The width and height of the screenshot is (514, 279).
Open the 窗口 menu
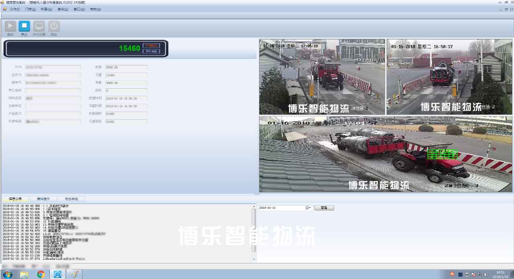pyautogui.click(x=79, y=9)
